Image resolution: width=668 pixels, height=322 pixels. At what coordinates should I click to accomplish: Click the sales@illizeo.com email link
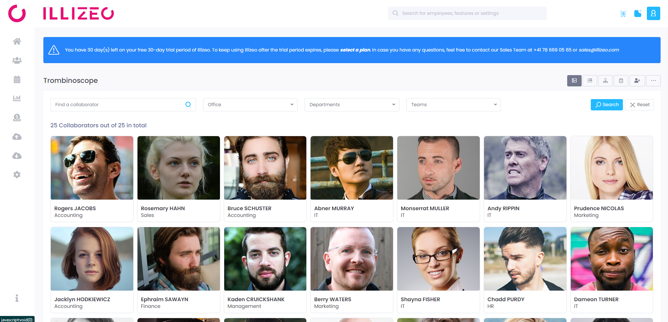599,50
